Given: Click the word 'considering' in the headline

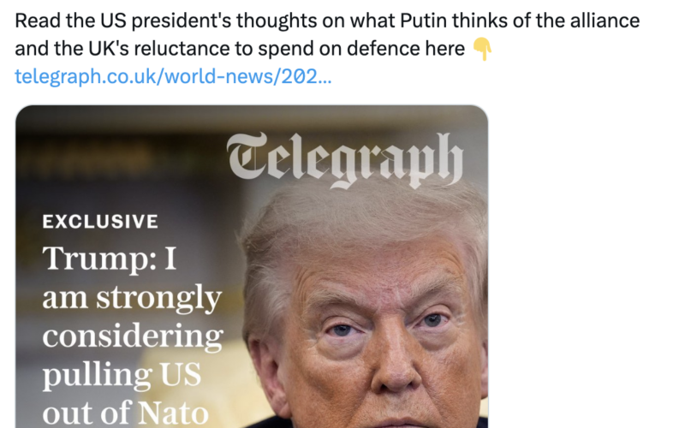Looking at the screenshot, I should point(133,336).
